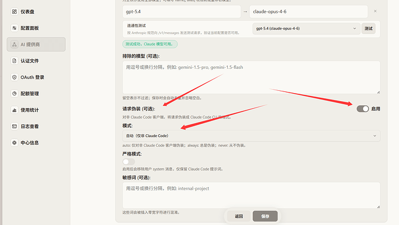
Task: Open the 日志查看 page
Action: pyautogui.click(x=36, y=126)
